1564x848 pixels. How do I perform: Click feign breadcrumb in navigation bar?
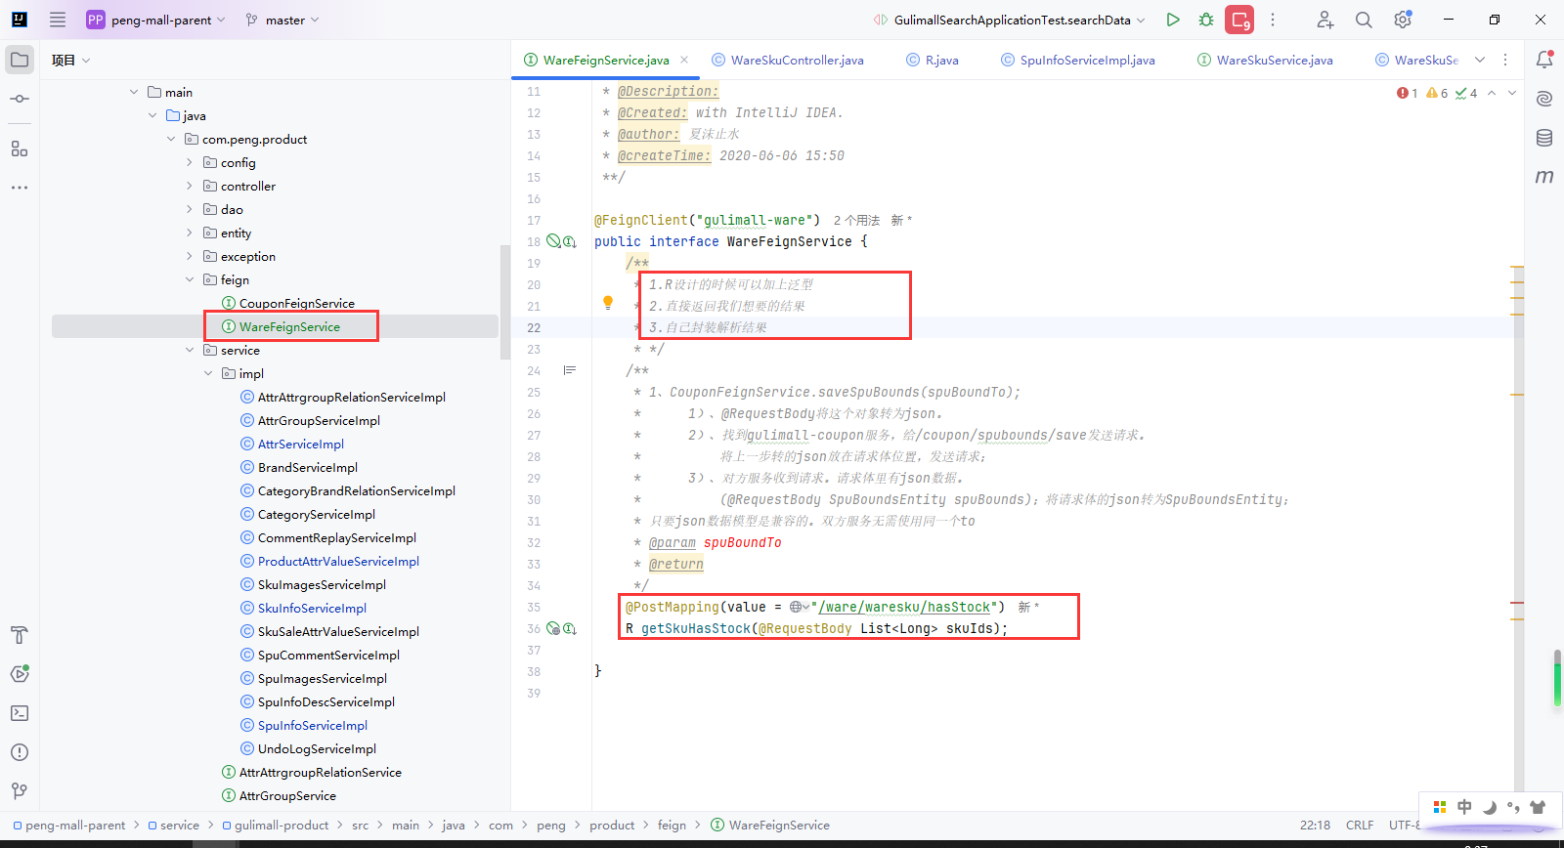tap(672, 825)
